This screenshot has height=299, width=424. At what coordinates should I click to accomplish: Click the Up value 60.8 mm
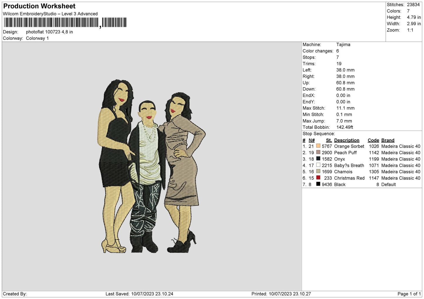tap(345, 83)
